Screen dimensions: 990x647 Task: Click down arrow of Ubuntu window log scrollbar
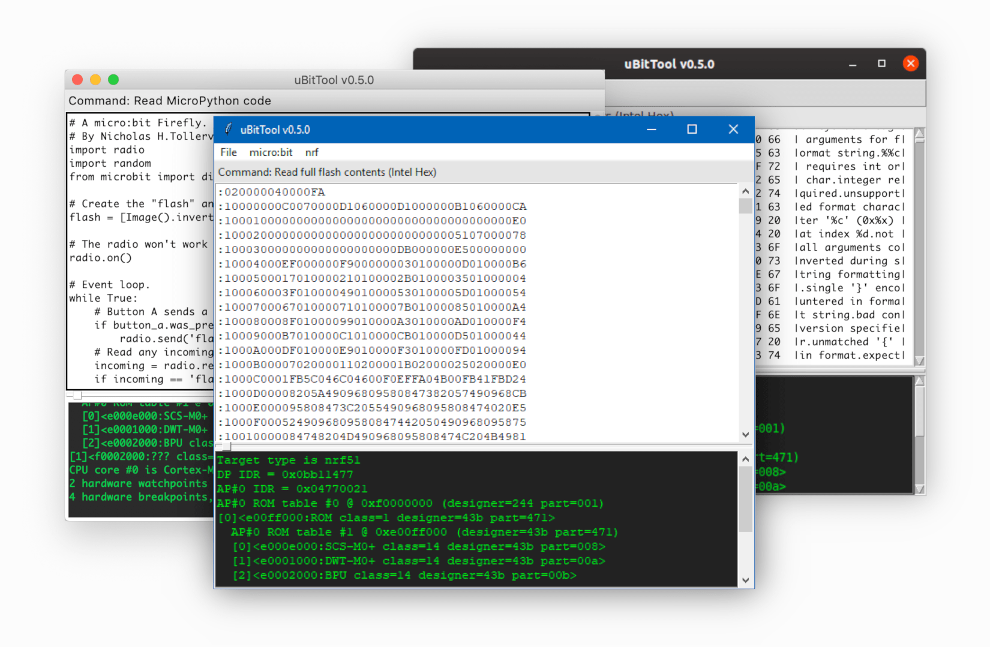(x=919, y=488)
